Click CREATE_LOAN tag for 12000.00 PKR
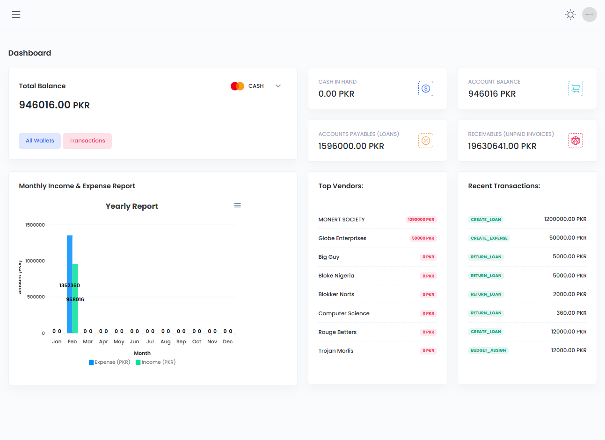The image size is (605, 440). pyautogui.click(x=486, y=332)
